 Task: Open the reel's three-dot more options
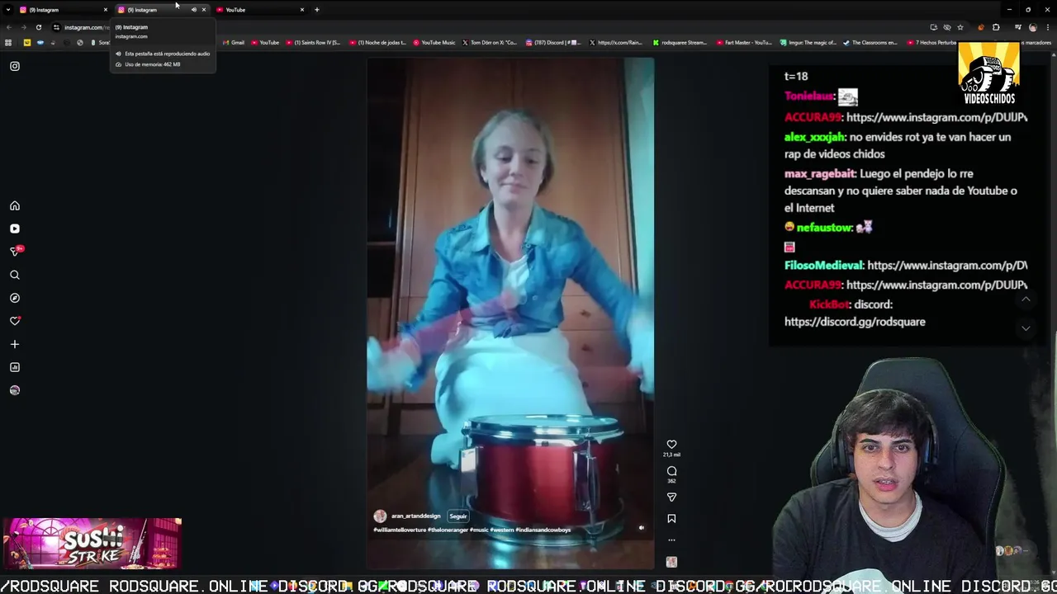tap(671, 540)
